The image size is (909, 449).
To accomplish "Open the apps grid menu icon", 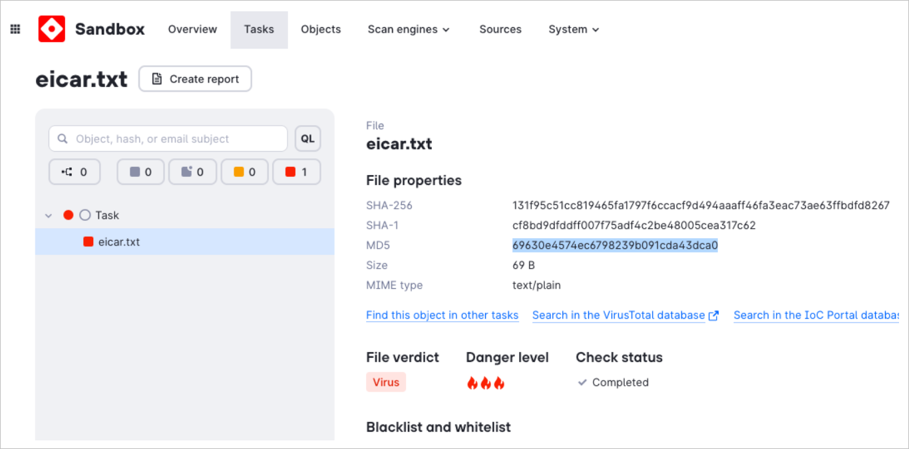I will (15, 29).
